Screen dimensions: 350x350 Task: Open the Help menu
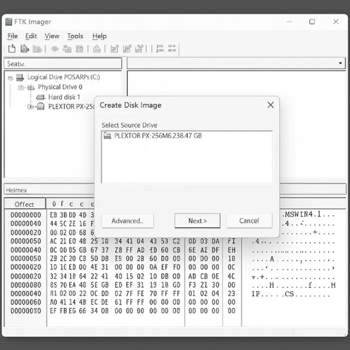point(100,36)
